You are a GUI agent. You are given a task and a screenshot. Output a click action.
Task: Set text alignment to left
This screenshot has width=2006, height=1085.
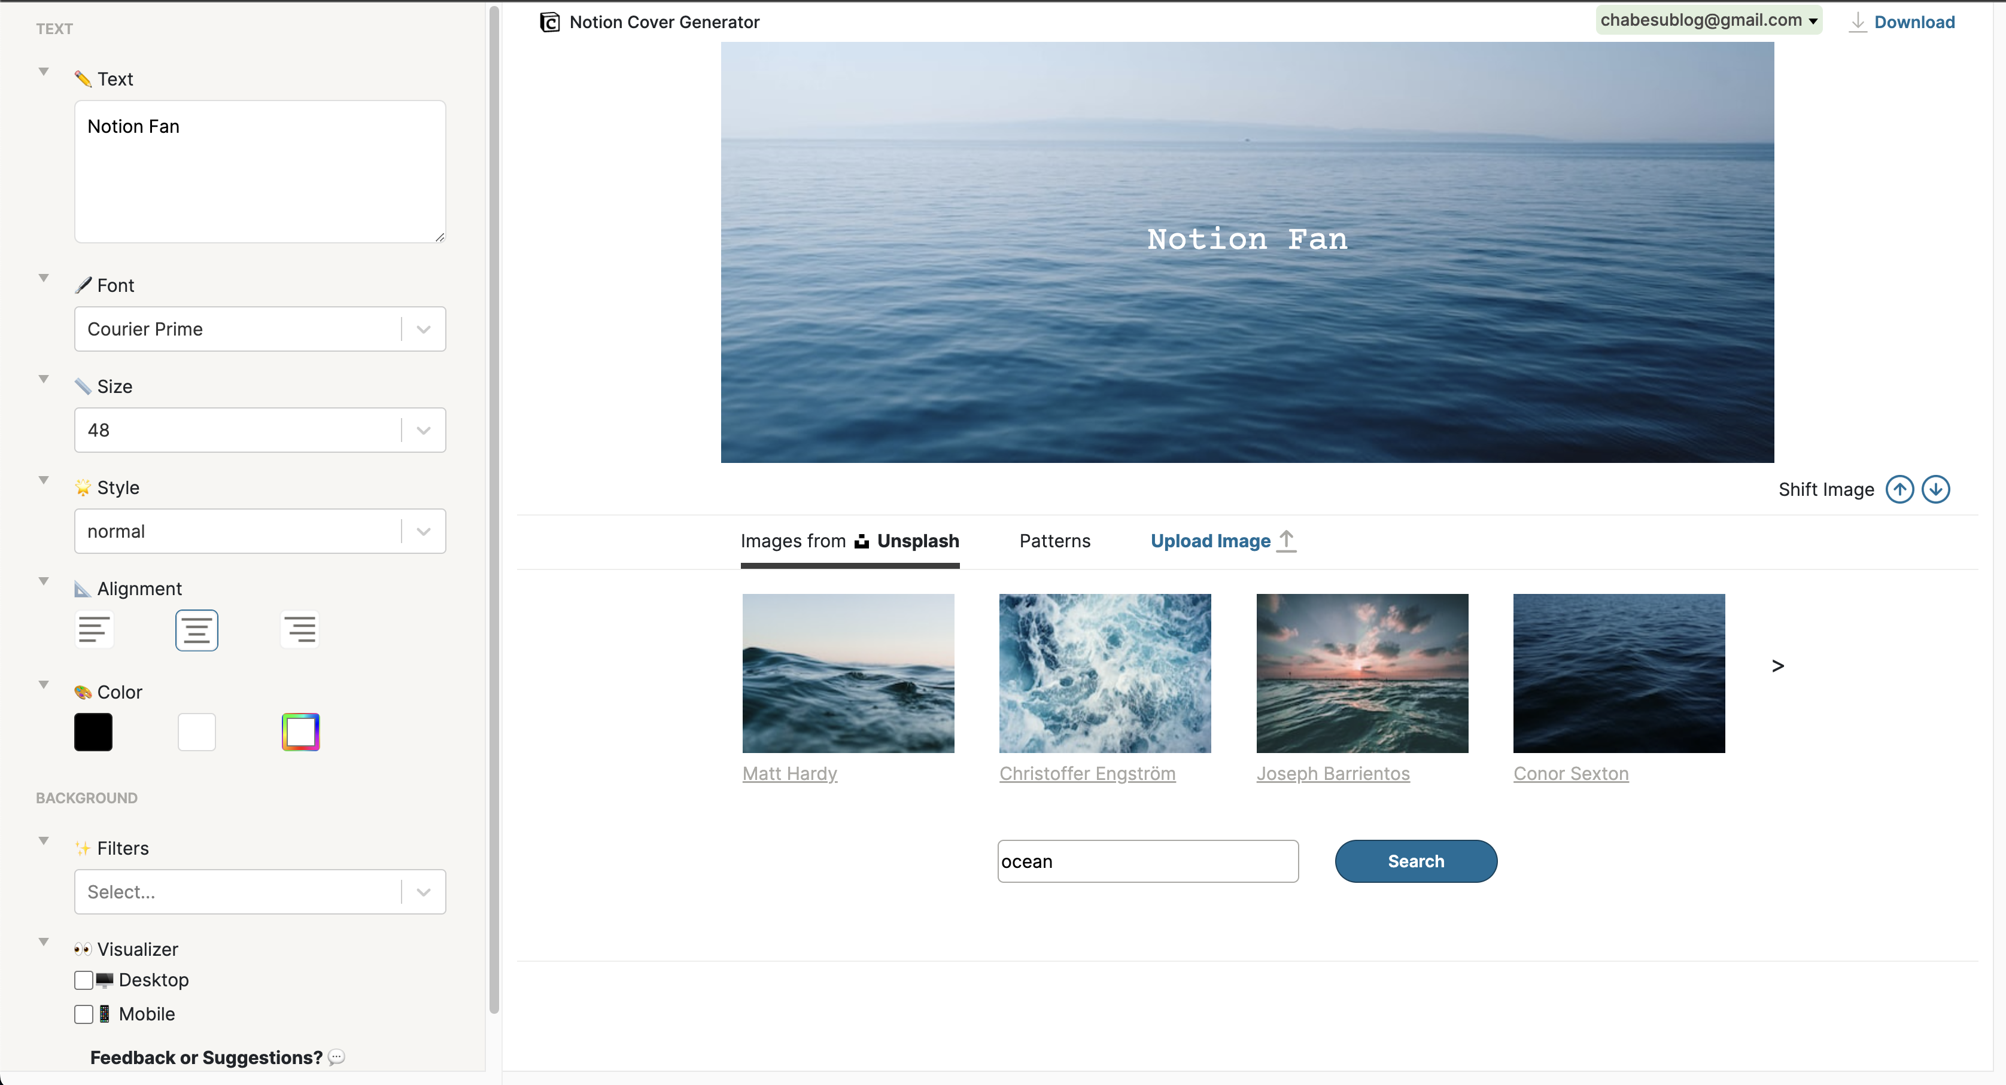(x=94, y=630)
